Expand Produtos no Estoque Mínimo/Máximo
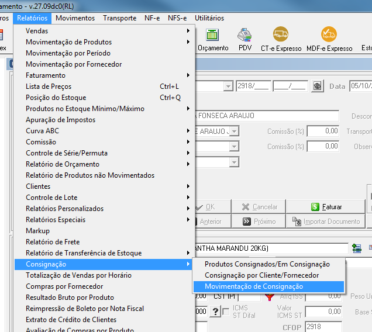 point(104,109)
